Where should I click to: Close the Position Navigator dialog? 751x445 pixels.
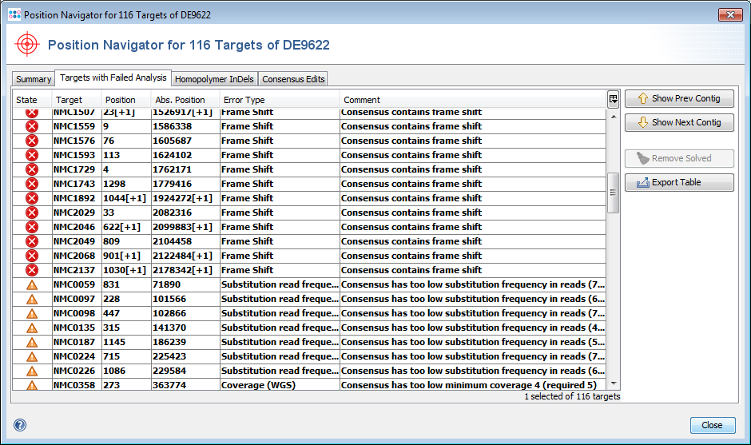[711, 425]
